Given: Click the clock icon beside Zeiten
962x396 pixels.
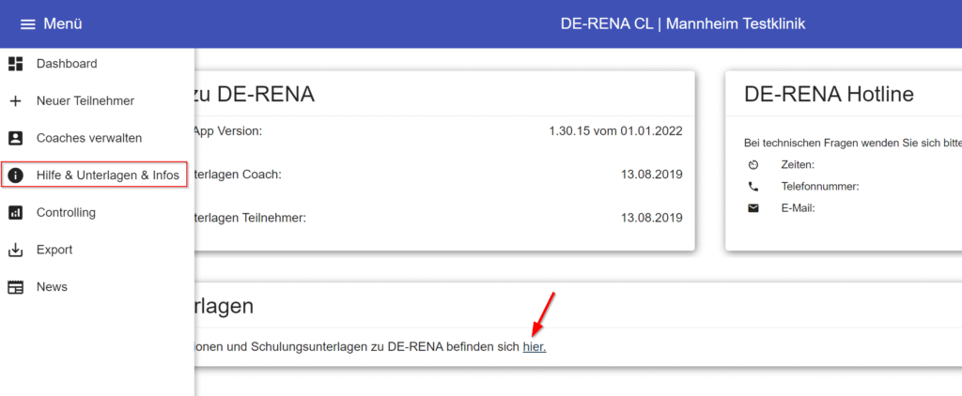Looking at the screenshot, I should click(x=753, y=164).
